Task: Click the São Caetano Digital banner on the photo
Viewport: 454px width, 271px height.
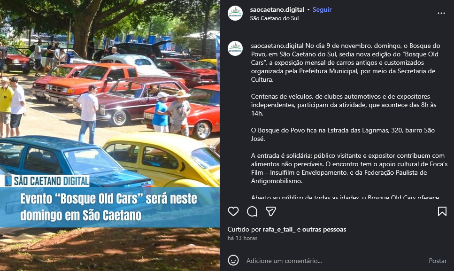Action: (46, 181)
